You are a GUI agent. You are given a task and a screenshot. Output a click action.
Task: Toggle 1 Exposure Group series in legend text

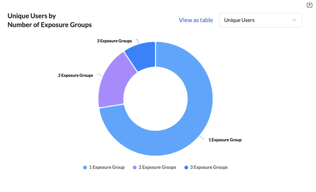(x=107, y=168)
